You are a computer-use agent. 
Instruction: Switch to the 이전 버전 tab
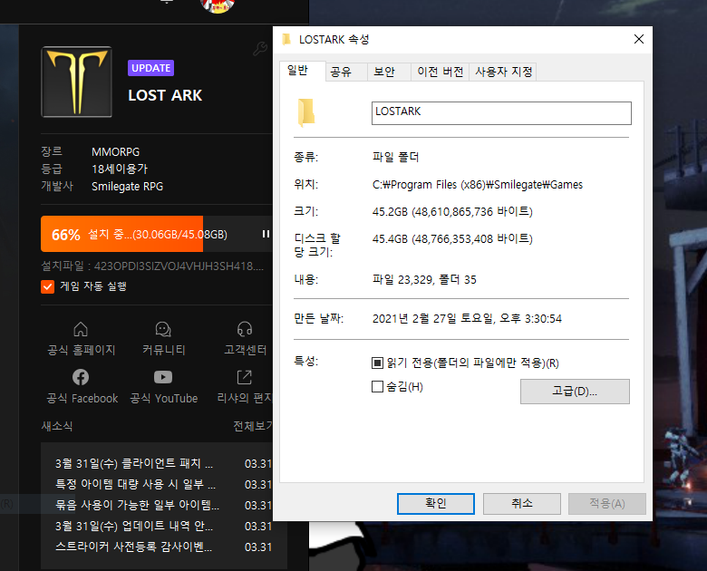click(x=441, y=72)
